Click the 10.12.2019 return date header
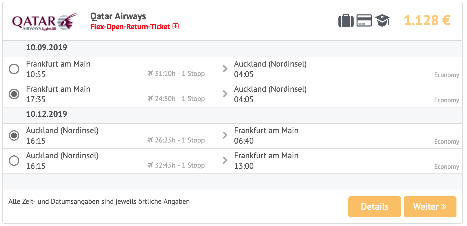 [x=46, y=114]
